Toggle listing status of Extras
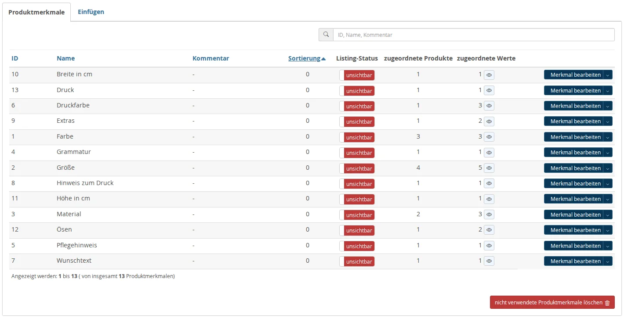624x318 pixels. point(357,121)
